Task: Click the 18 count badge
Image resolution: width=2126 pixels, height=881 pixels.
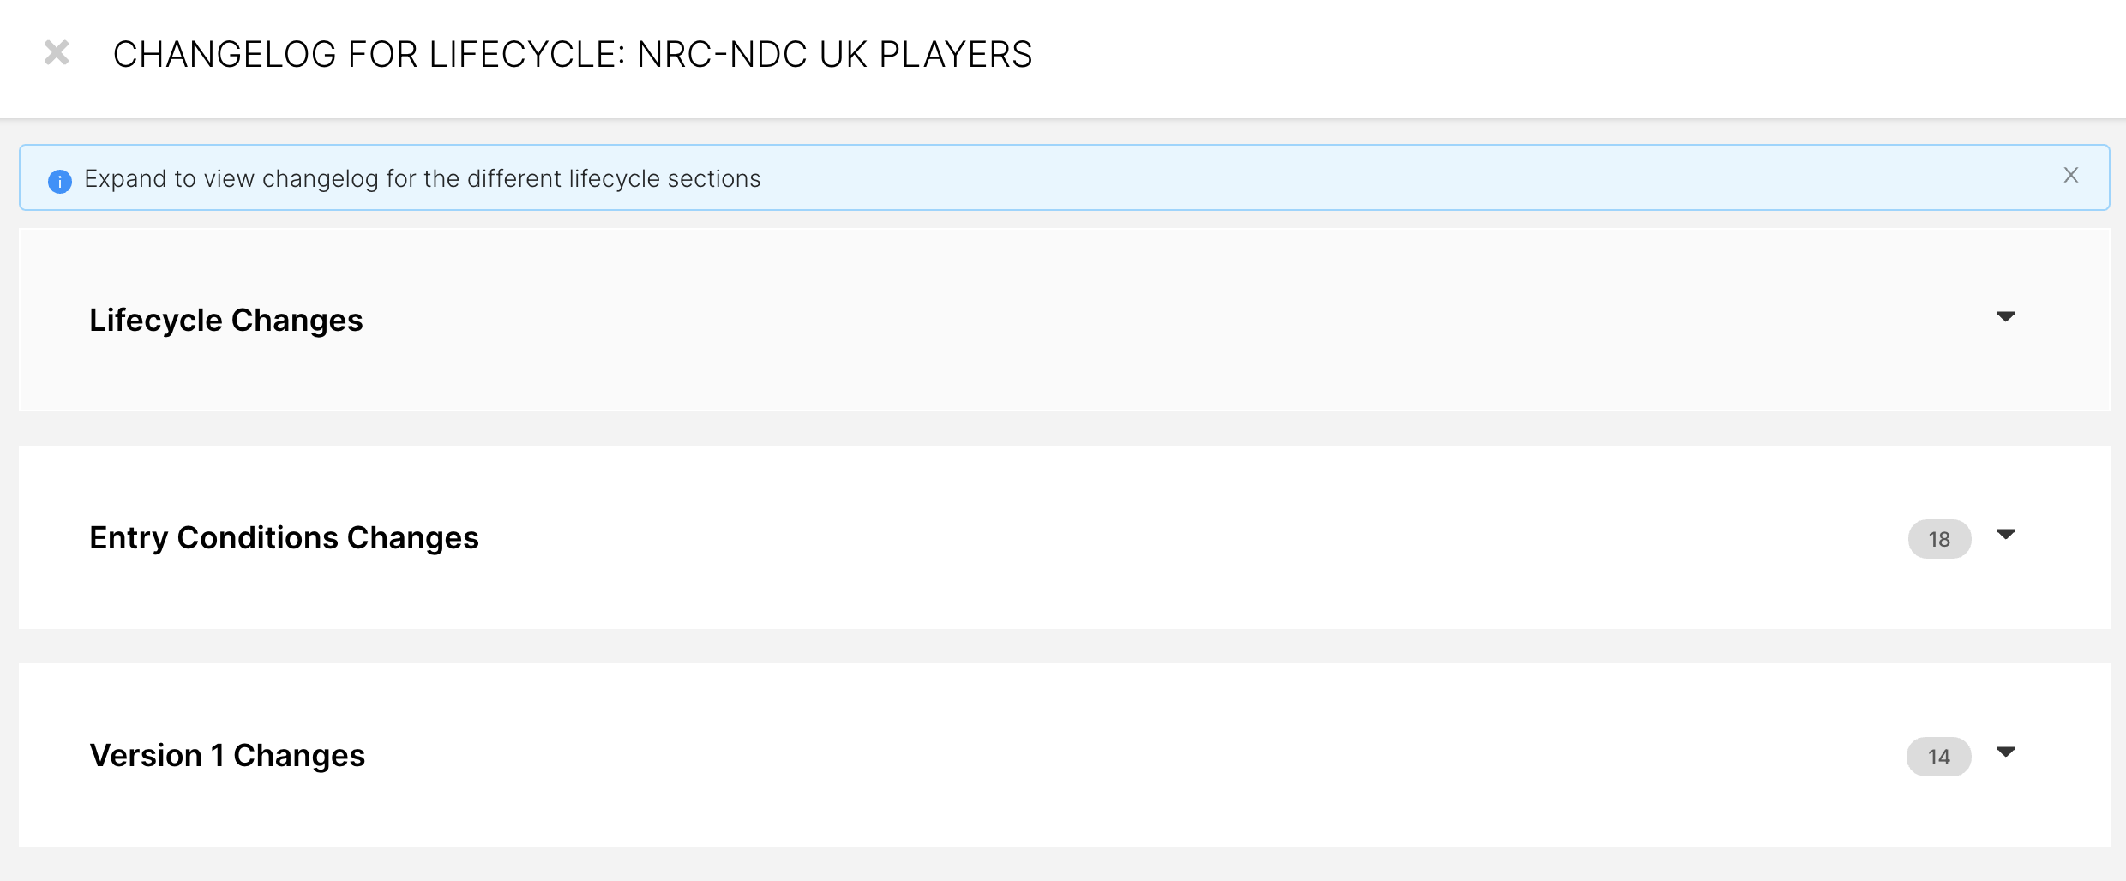Action: (x=1939, y=539)
